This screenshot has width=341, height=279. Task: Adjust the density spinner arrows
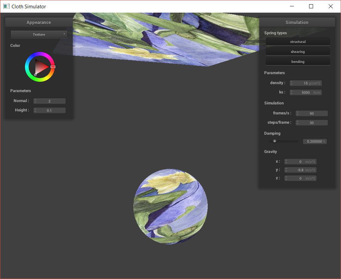coord(291,83)
